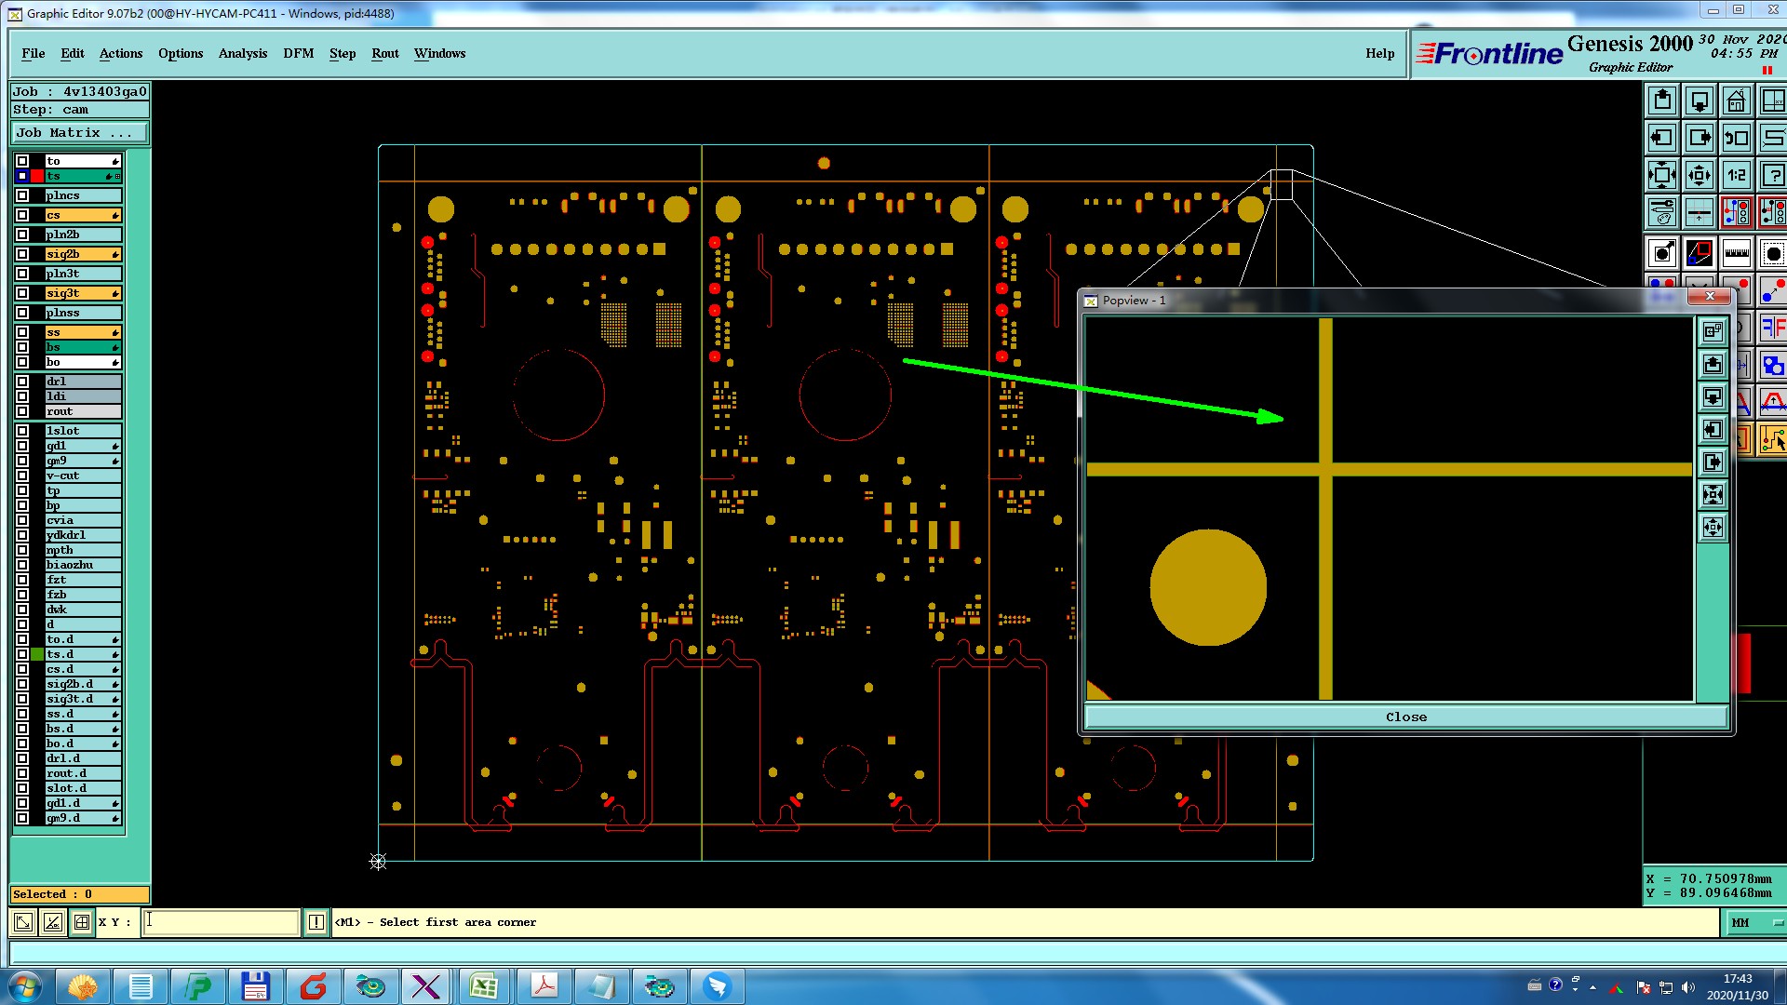Toggle checkbox for the drl layer
Image resolution: width=1787 pixels, height=1005 pixels.
pyautogui.click(x=22, y=382)
